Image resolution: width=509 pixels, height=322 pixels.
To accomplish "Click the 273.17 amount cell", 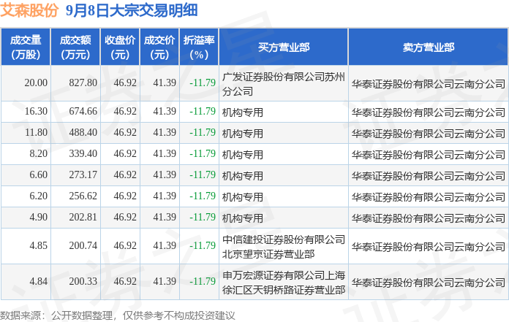I will [x=83, y=175].
